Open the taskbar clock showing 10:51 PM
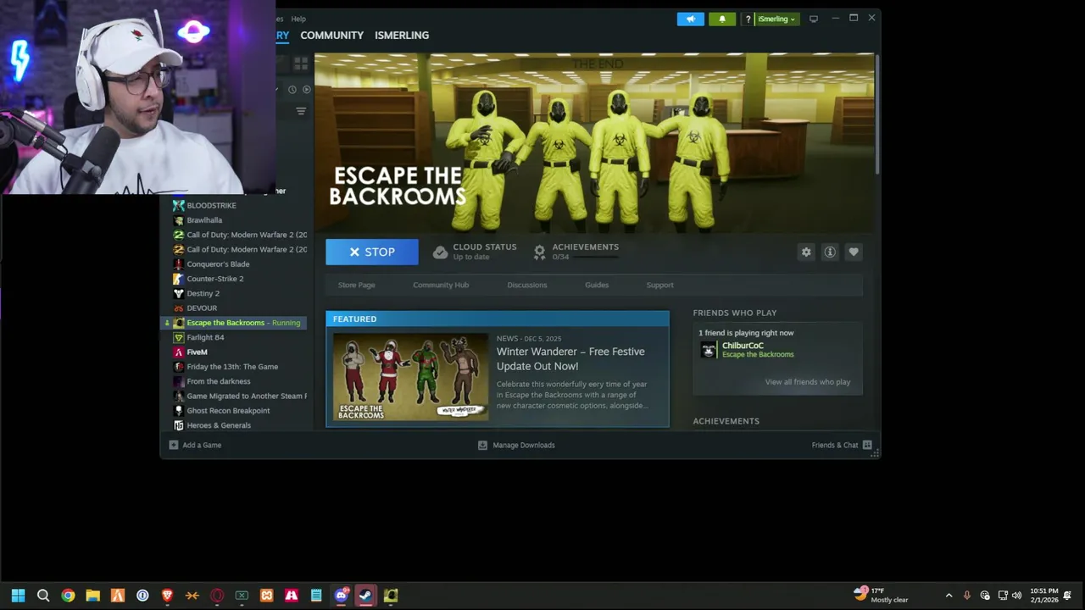1085x610 pixels. pos(1044,595)
